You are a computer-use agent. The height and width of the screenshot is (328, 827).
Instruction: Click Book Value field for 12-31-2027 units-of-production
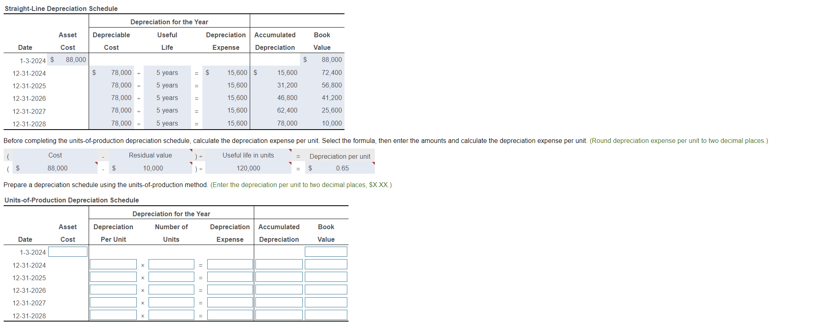(326, 302)
